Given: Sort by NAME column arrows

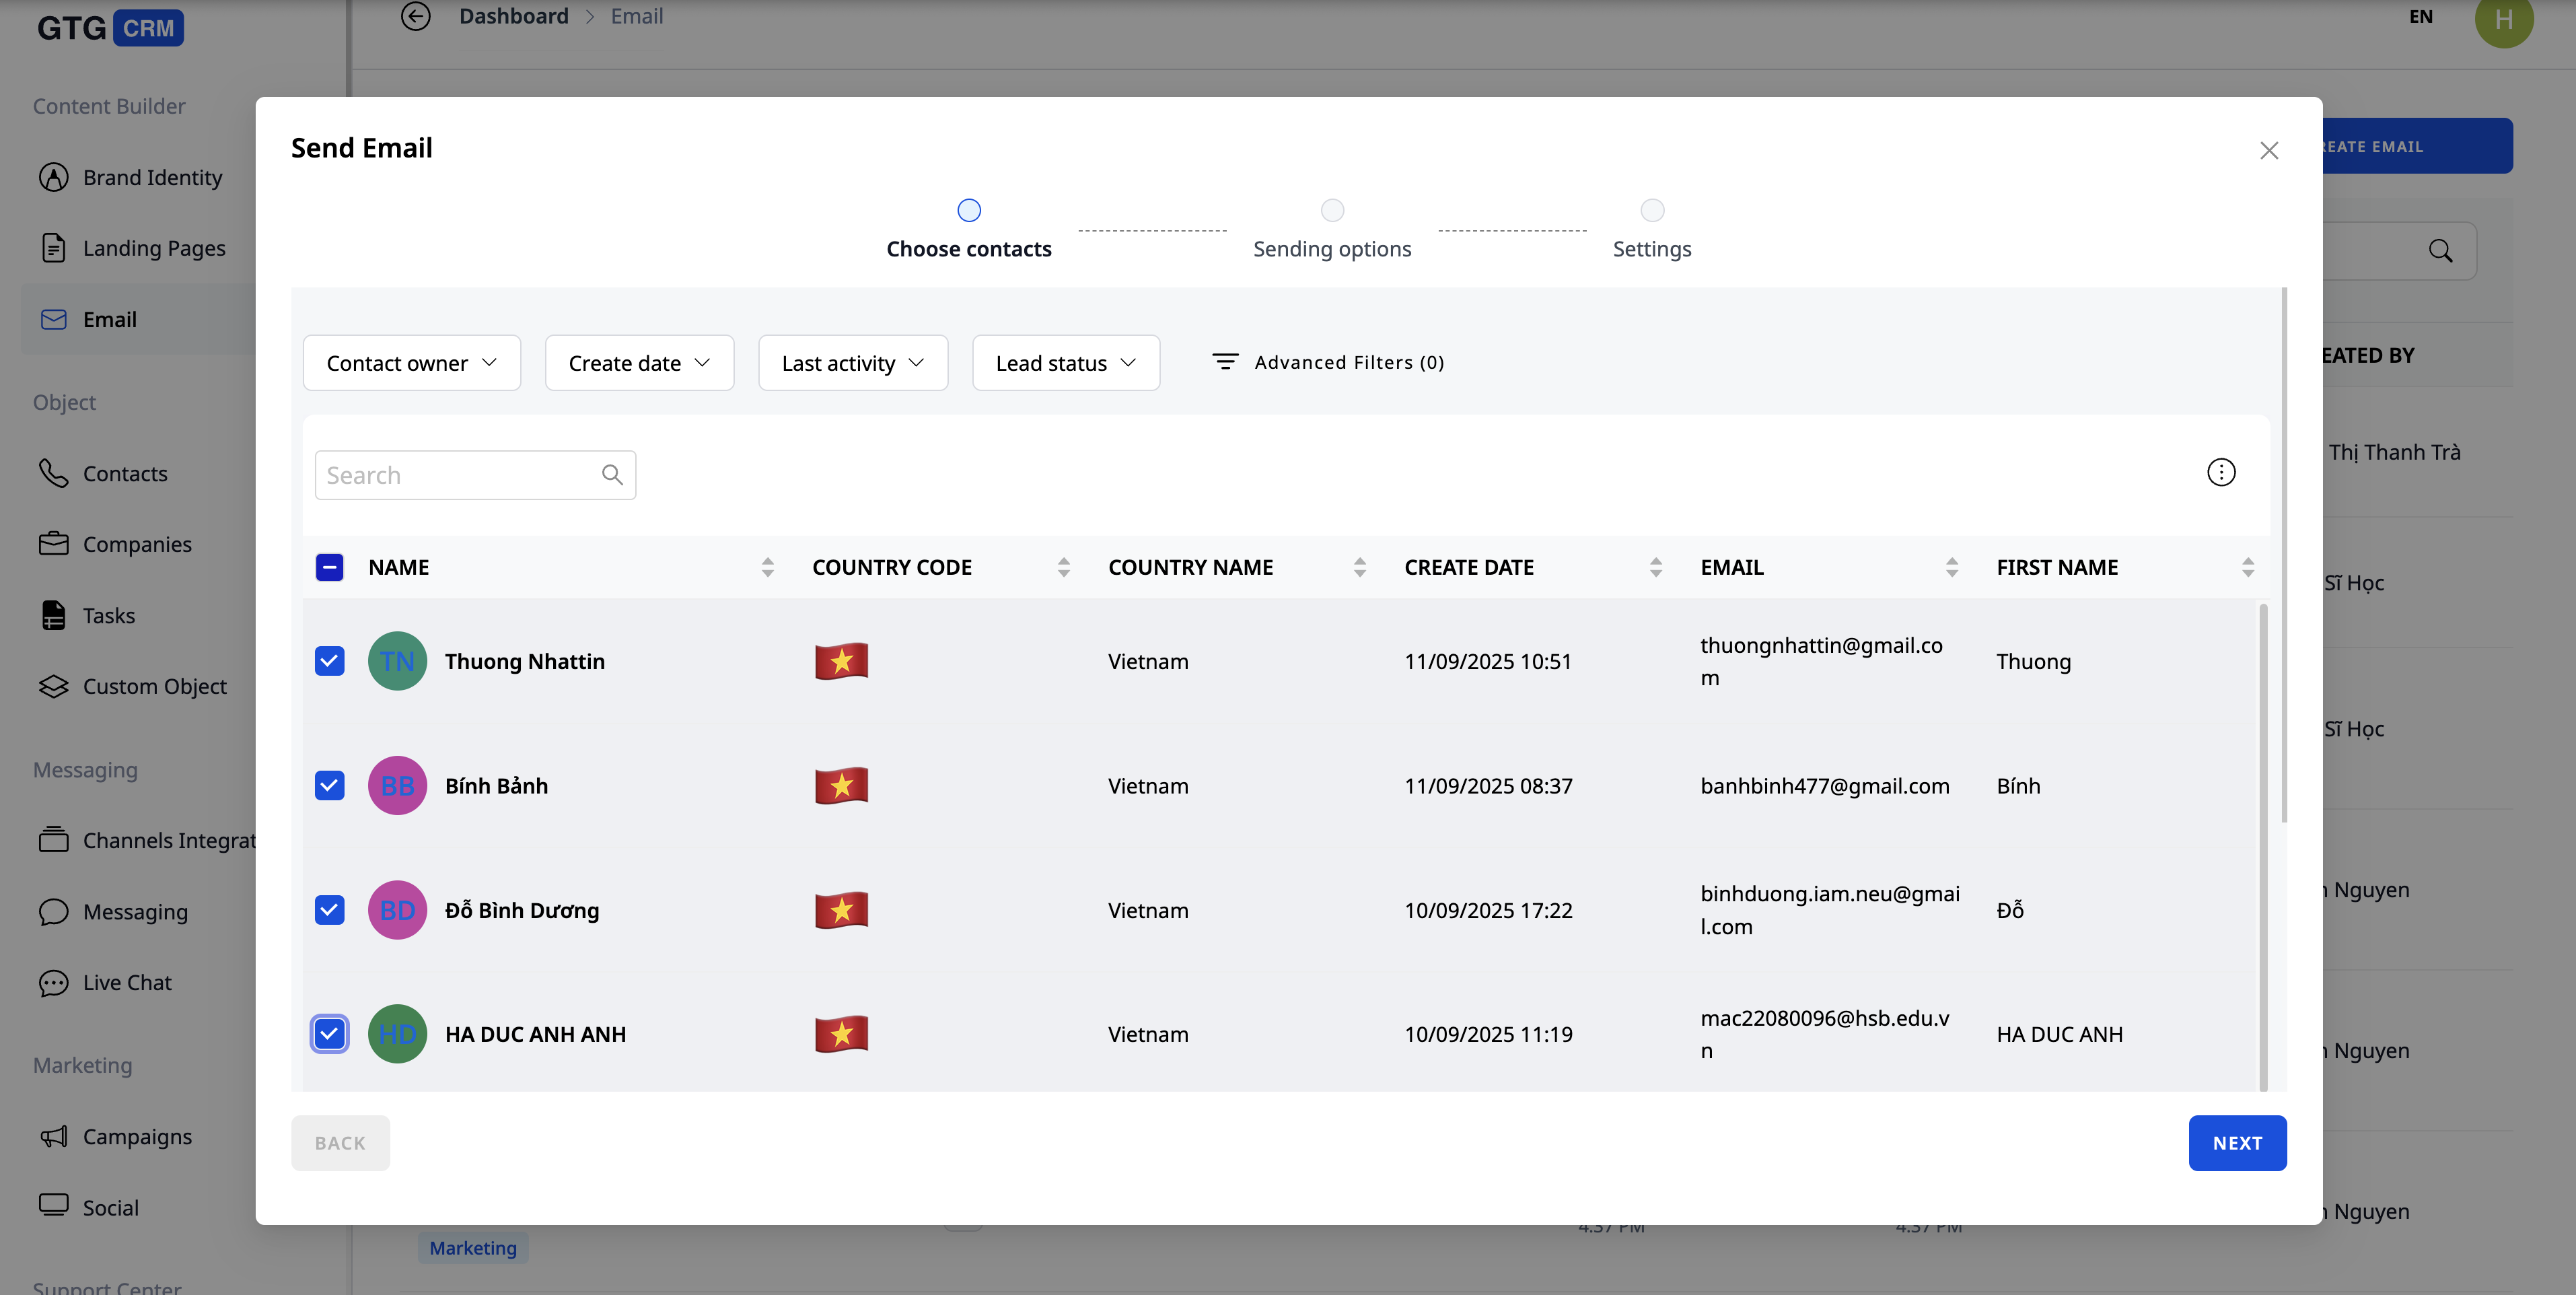Looking at the screenshot, I should click(767, 567).
